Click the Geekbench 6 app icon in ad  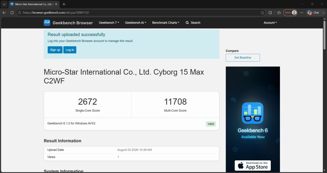point(252,113)
